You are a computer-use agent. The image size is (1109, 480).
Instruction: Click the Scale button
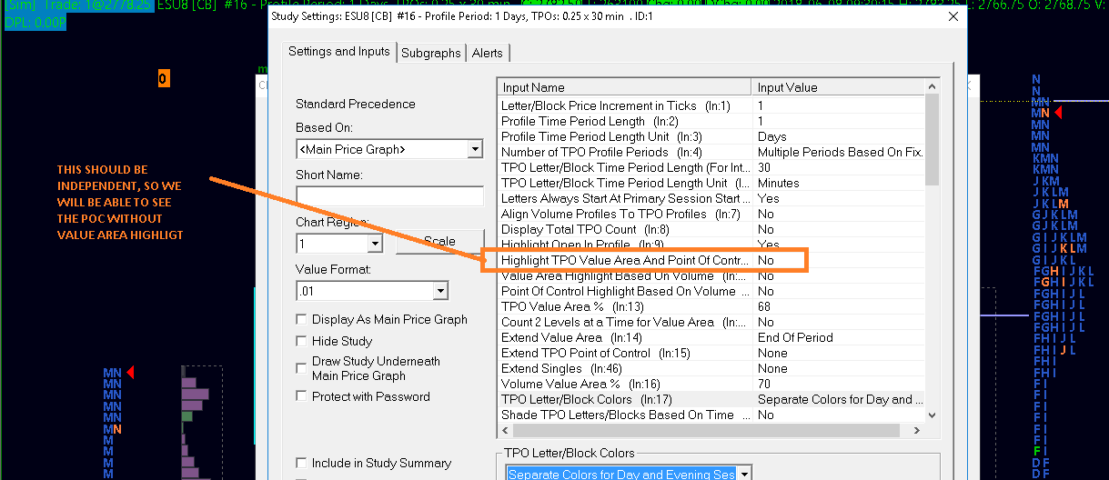(439, 242)
